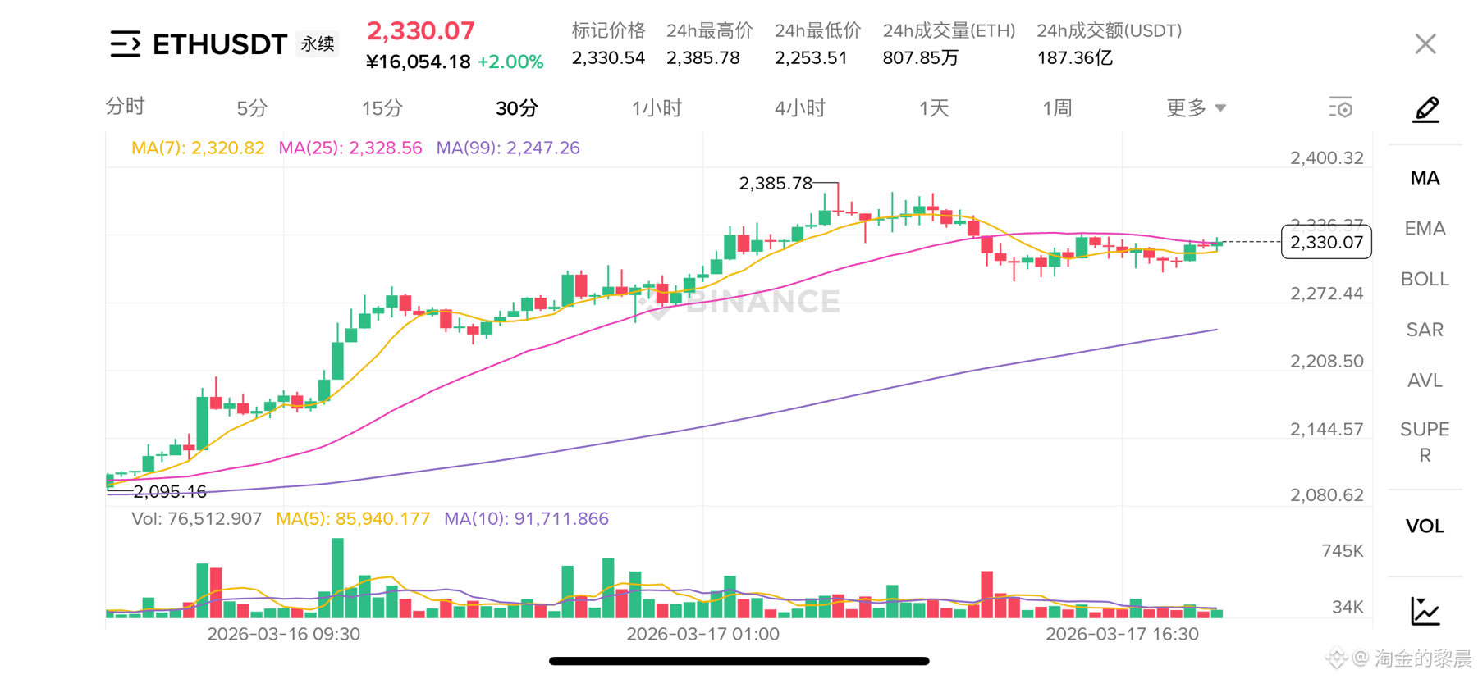Toggle the MA indicator on
The width and height of the screenshot is (1478, 679).
[x=1425, y=178]
